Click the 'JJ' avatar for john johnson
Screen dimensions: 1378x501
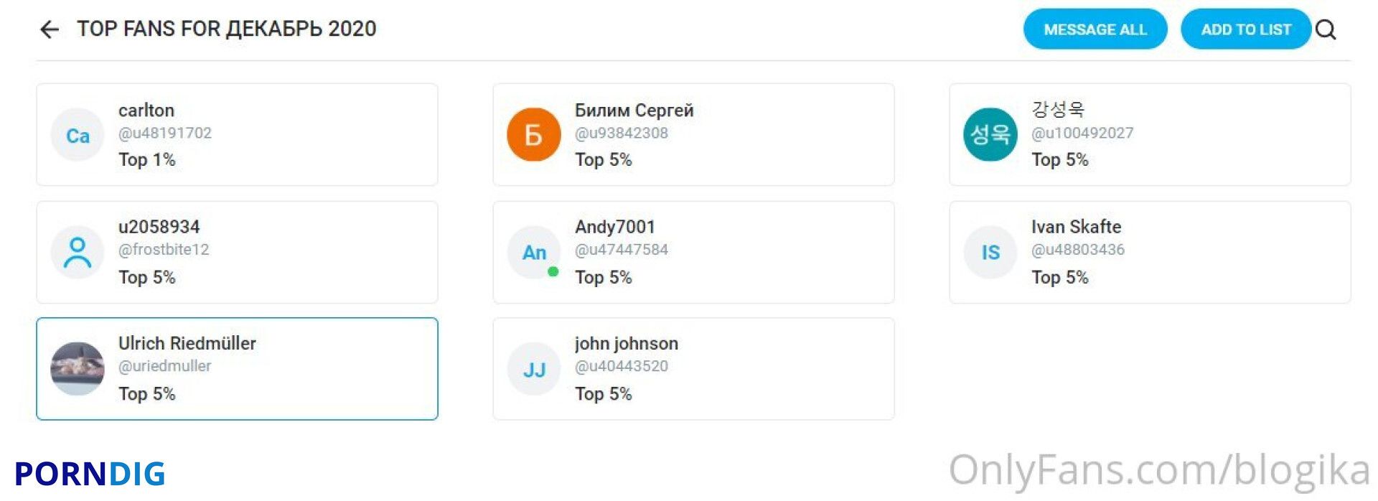[x=534, y=369]
